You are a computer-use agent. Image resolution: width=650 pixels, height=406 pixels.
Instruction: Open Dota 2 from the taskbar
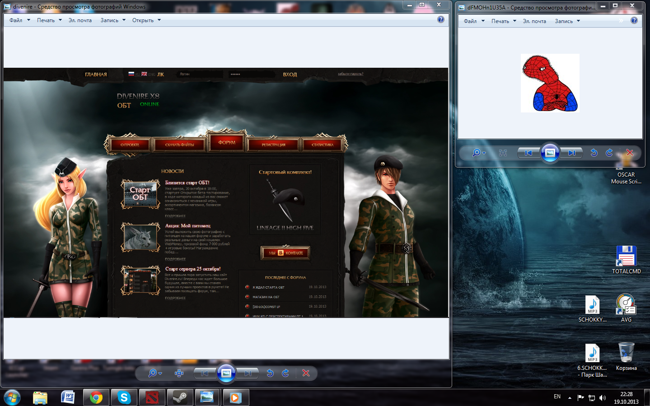point(152,397)
